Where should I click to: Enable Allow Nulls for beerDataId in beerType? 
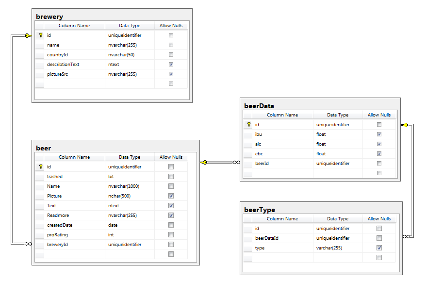tap(379, 238)
